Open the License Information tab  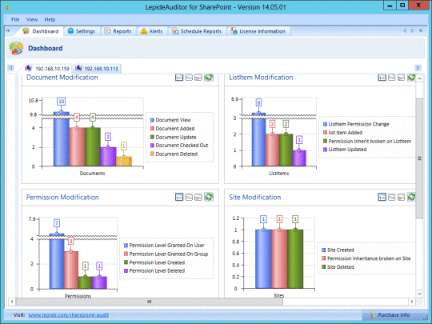click(x=258, y=31)
